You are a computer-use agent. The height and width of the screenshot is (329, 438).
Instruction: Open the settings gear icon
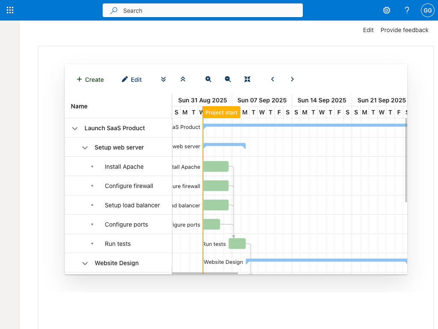coord(386,10)
